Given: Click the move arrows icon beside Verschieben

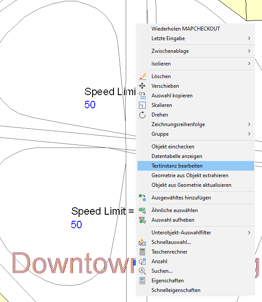Looking at the screenshot, I should pyautogui.click(x=142, y=86).
